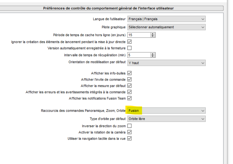Screen dimensions: 233x164
Task: Uncheck Afficher la mesure par défaut
Action: click(x=130, y=86)
